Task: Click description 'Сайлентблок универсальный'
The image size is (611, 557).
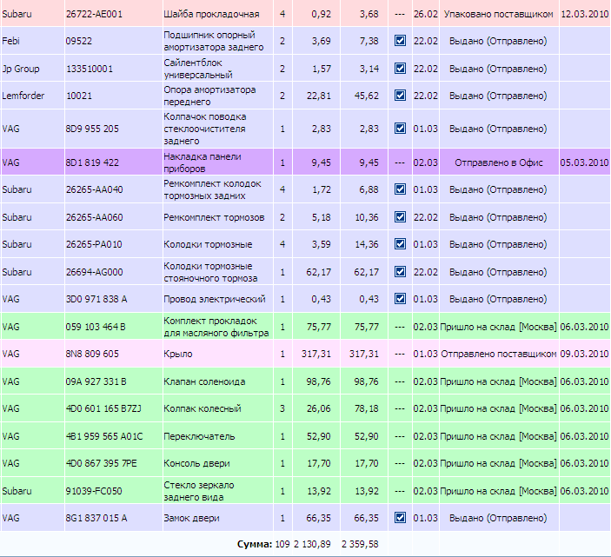Action: click(x=198, y=69)
